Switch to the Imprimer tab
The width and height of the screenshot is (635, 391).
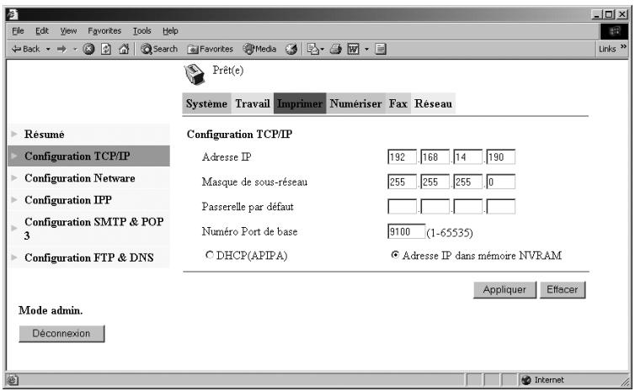300,103
